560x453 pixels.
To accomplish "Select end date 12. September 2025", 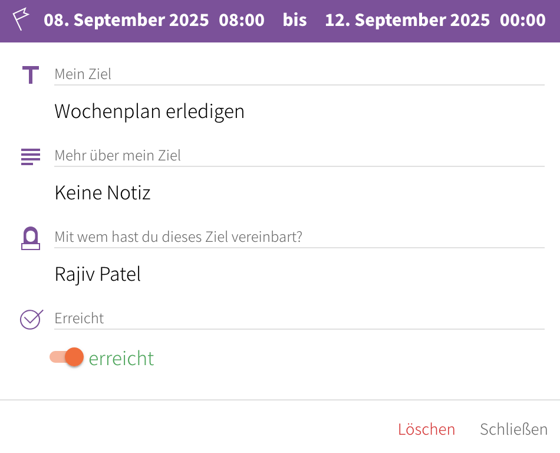I will click(x=407, y=20).
